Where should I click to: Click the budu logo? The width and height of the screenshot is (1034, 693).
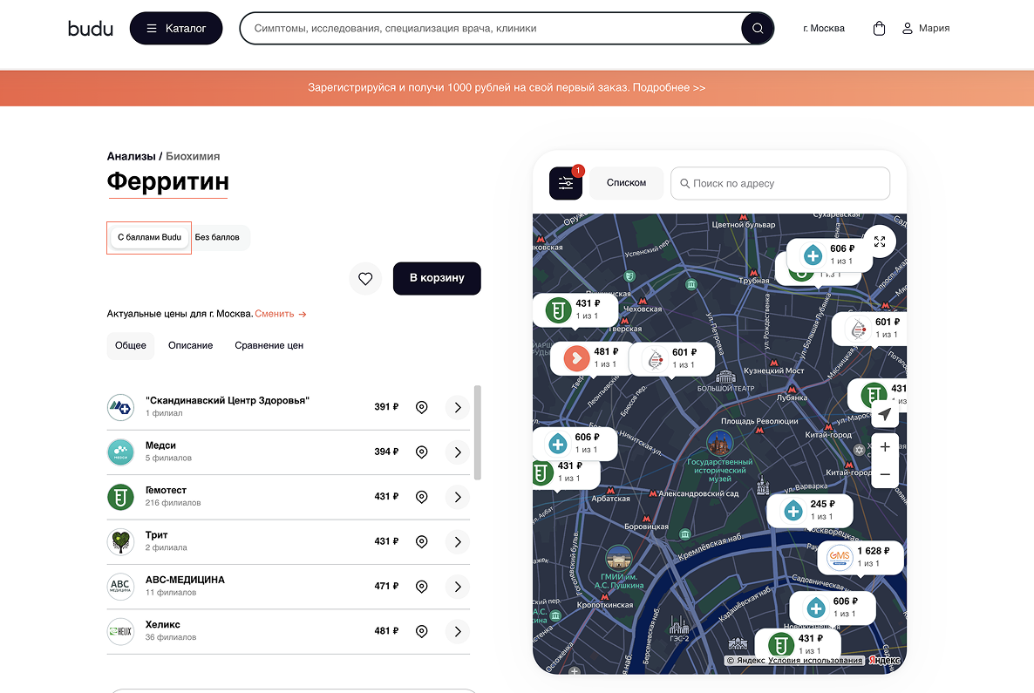91,29
